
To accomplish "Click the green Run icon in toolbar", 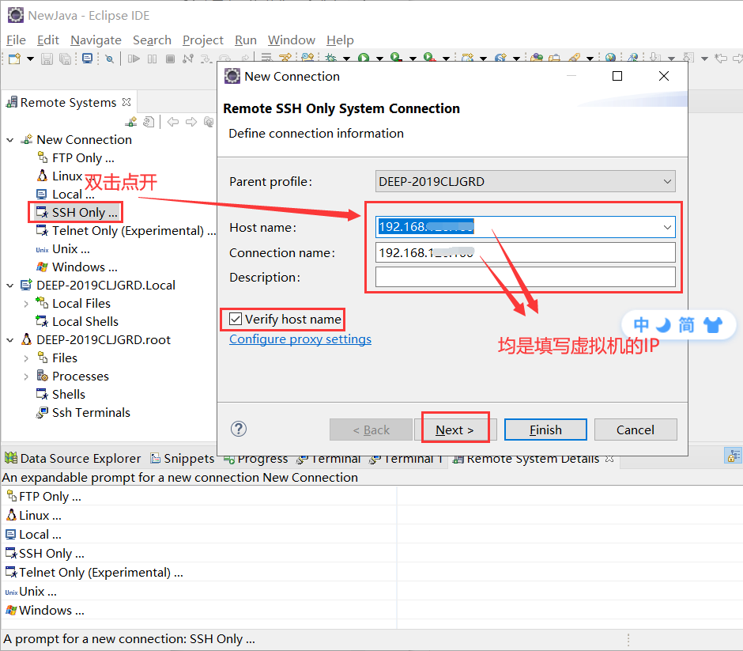I will click(x=364, y=58).
